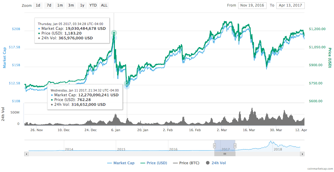
Task: Set zoom range to 7d
Action: click(x=49, y=6)
